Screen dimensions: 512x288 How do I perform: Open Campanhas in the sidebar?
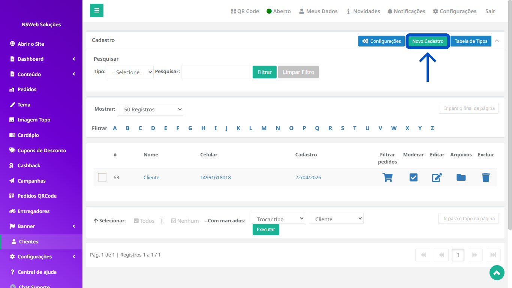click(41, 181)
